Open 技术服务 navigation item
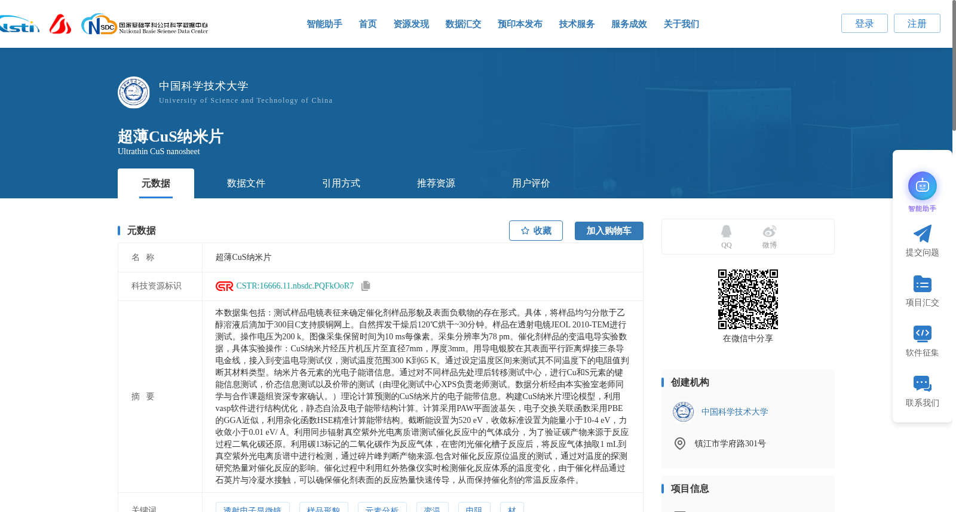The width and height of the screenshot is (956, 512). 577,24
